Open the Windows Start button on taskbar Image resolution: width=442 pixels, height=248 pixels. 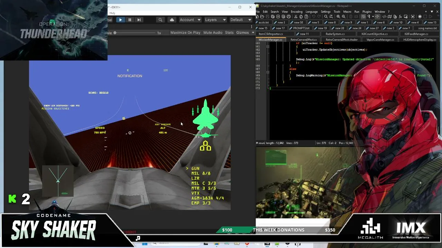pyautogui.click(x=144, y=244)
